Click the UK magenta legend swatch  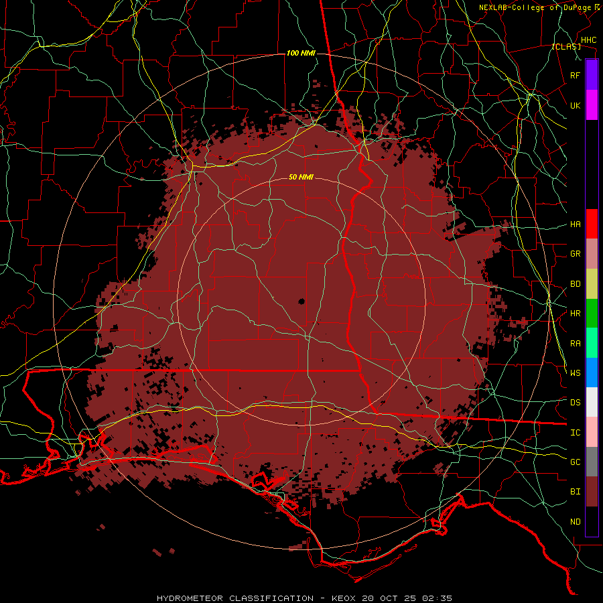click(592, 105)
